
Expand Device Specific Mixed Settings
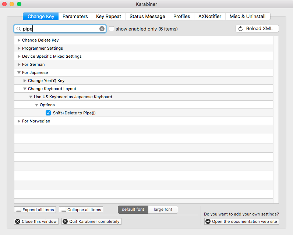coord(19,56)
